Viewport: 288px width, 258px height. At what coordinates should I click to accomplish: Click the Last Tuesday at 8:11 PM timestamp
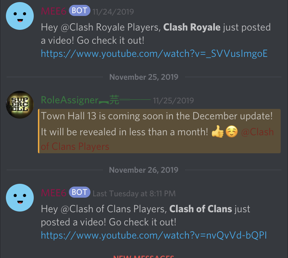point(134,193)
